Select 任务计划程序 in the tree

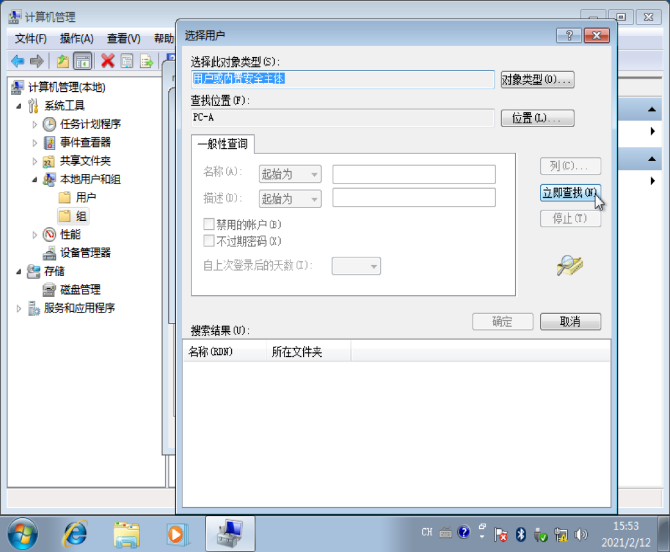(90, 124)
